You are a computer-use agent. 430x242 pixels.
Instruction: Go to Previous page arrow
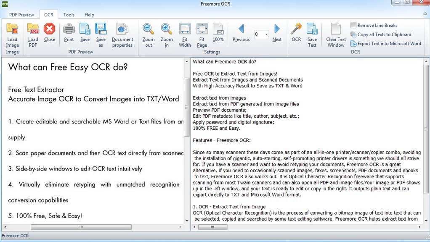[241, 29]
